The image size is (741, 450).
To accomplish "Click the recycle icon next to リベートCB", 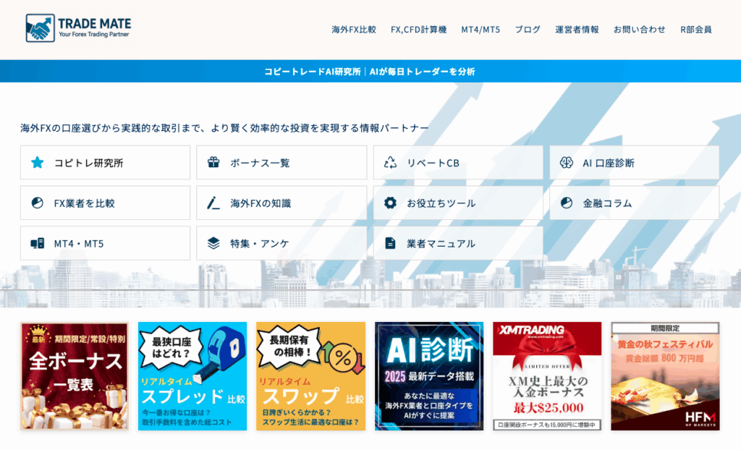I will click(x=391, y=163).
